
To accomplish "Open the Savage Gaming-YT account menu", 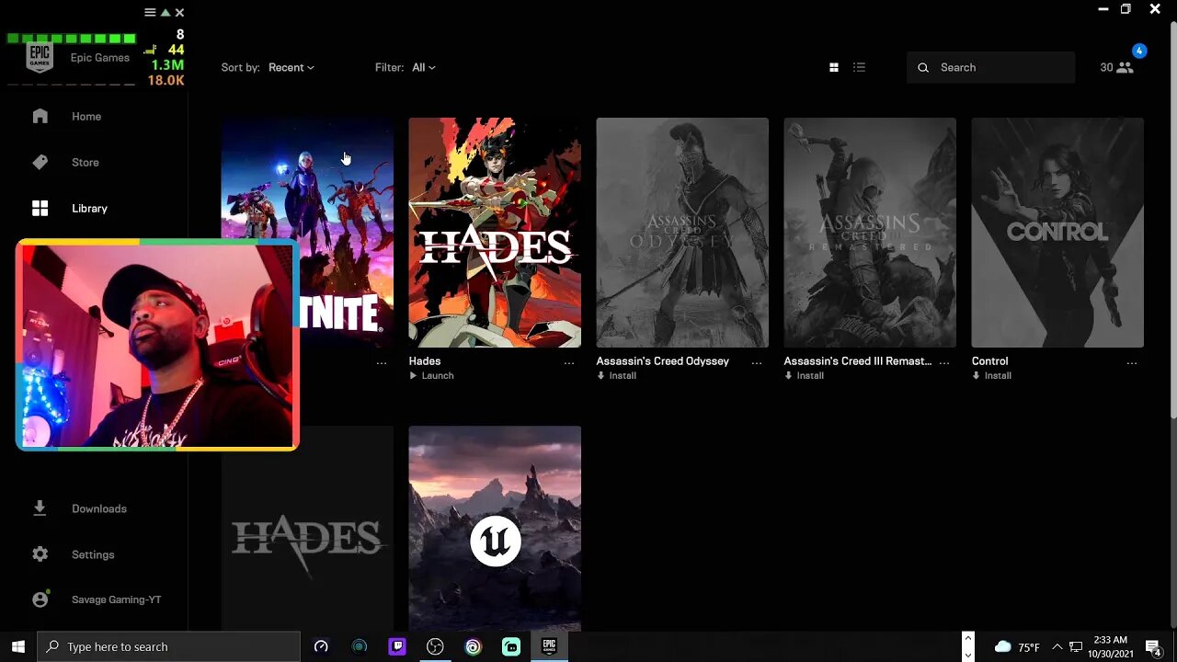I will pyautogui.click(x=116, y=599).
